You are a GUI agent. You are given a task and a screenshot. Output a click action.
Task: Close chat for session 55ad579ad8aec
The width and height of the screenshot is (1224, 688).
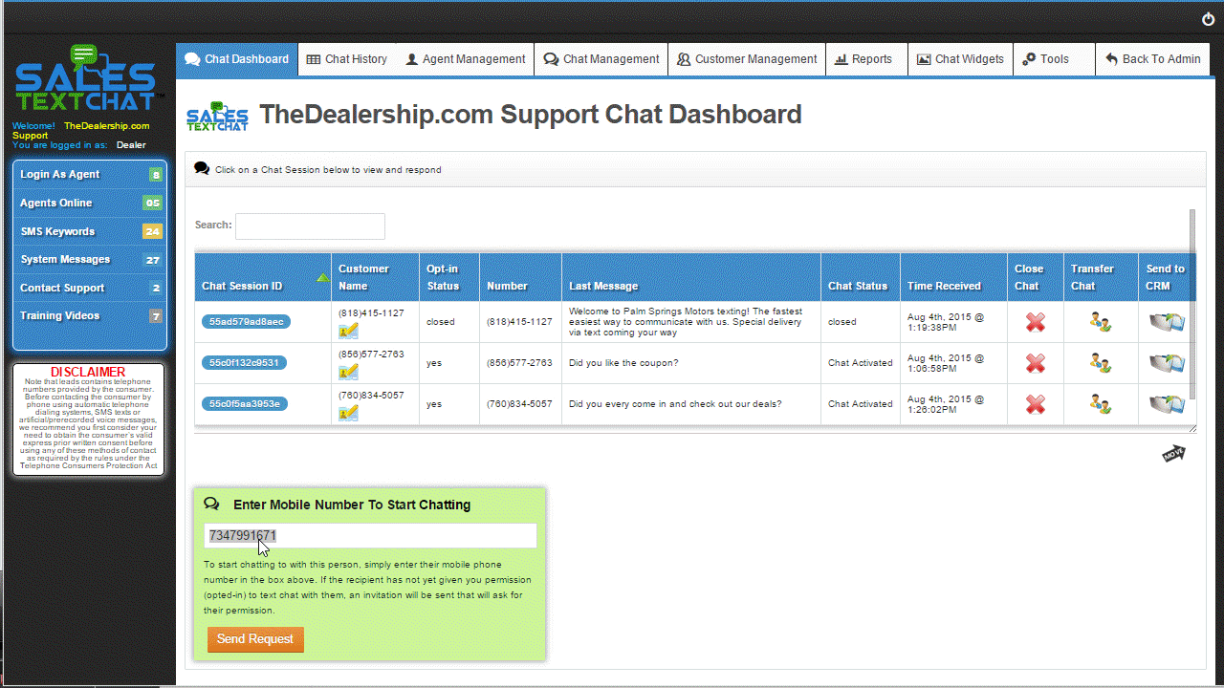(1035, 323)
